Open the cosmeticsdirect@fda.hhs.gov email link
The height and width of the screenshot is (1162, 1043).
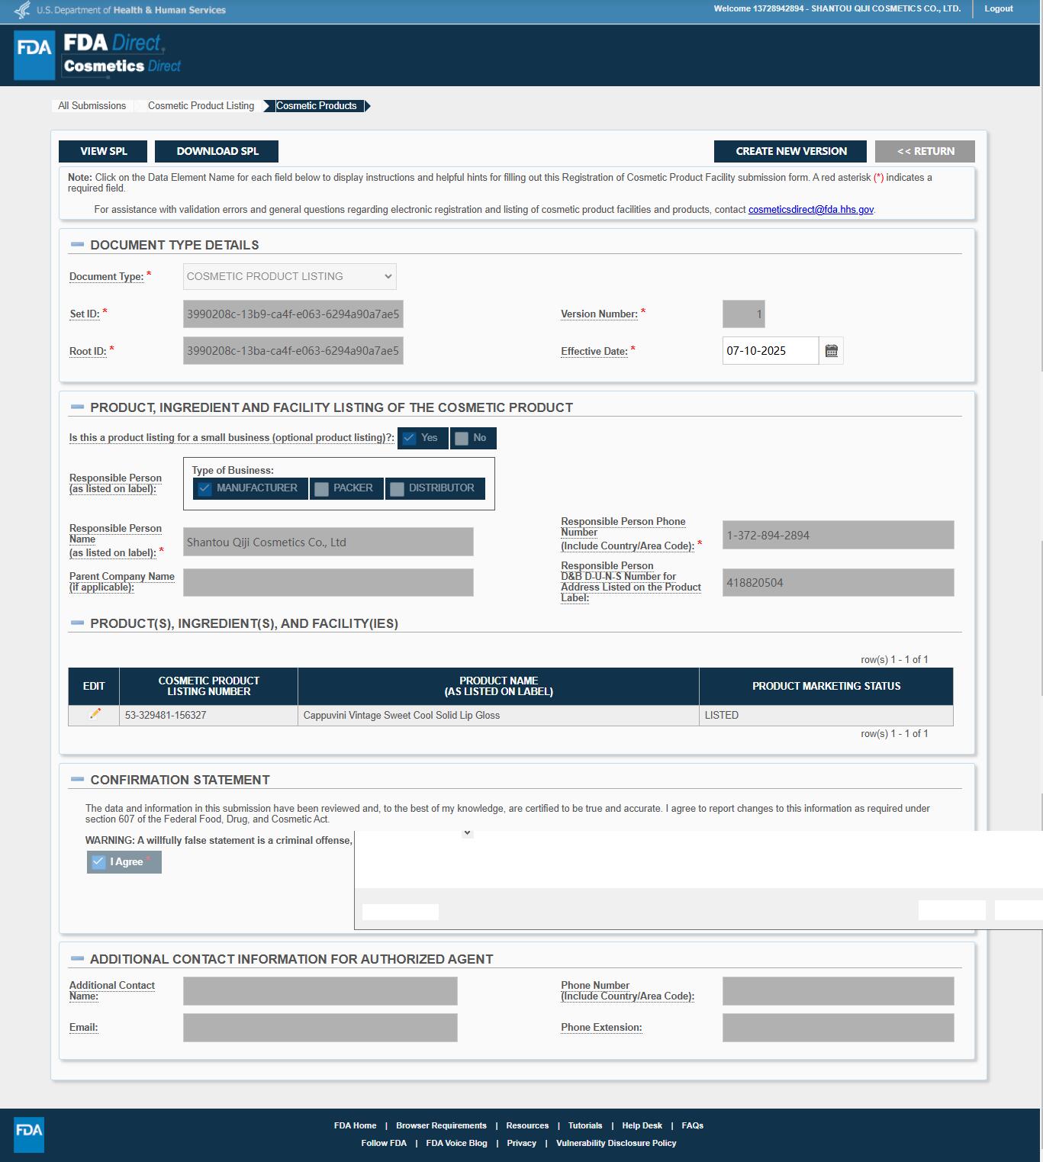point(810,210)
